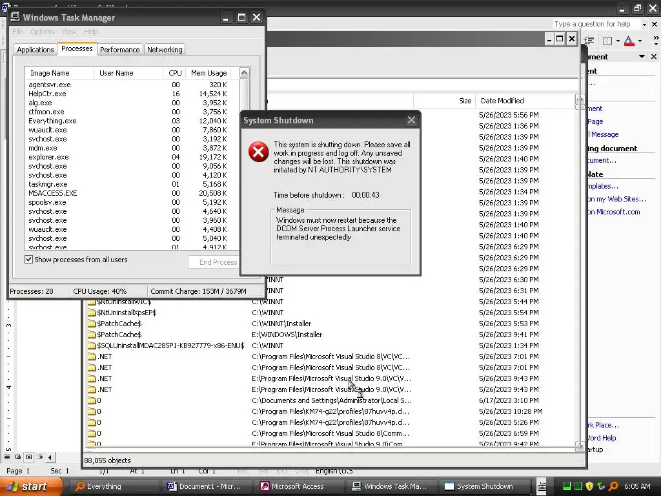Select folder 0 dated 6/17/2023 3:10 PM
Image resolution: width=661 pixels, height=496 pixels.
coord(94,400)
